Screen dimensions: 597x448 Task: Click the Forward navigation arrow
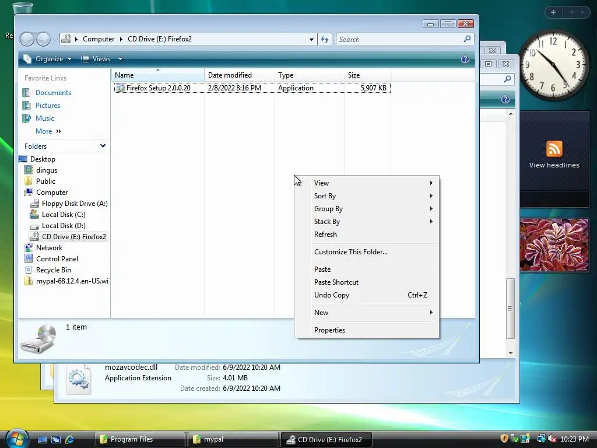click(x=43, y=39)
